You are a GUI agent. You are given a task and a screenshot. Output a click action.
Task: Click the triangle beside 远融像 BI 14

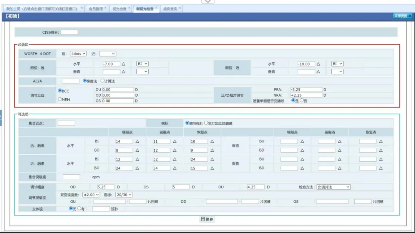137,142
